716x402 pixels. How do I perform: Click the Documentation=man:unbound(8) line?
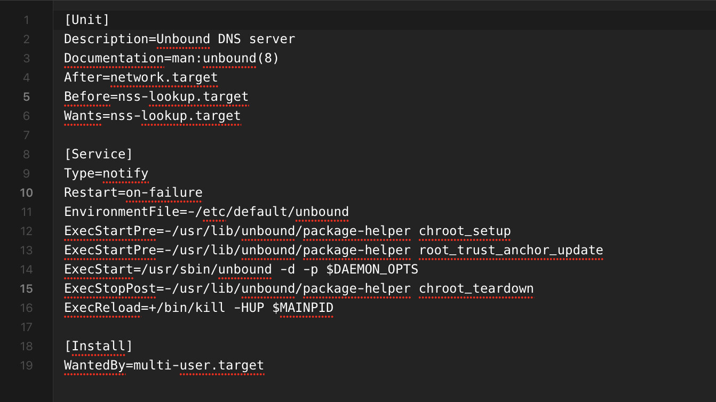[x=171, y=58]
